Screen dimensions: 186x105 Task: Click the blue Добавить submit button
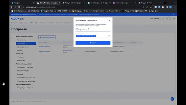(x=93, y=43)
